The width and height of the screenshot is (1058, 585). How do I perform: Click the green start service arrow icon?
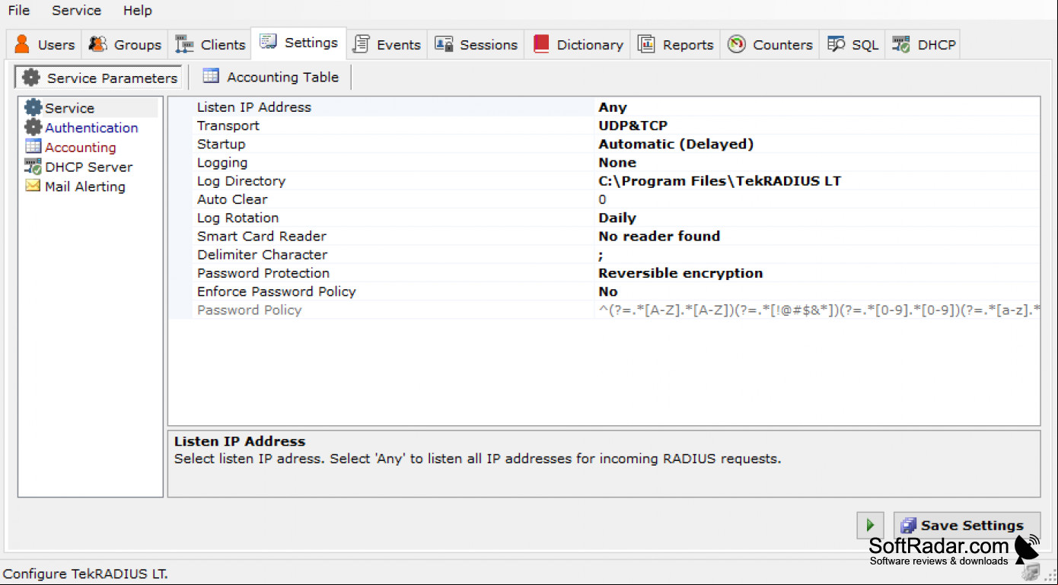(x=870, y=525)
